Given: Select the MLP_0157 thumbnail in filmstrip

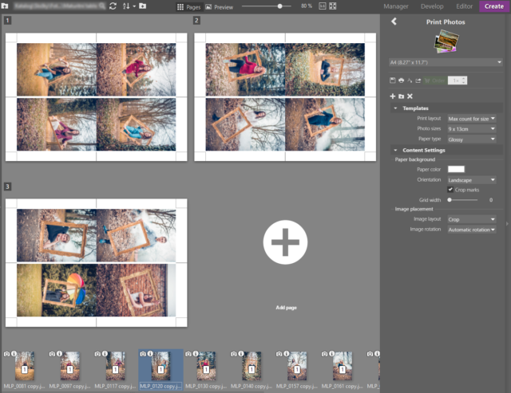Looking at the screenshot, I should (297, 366).
